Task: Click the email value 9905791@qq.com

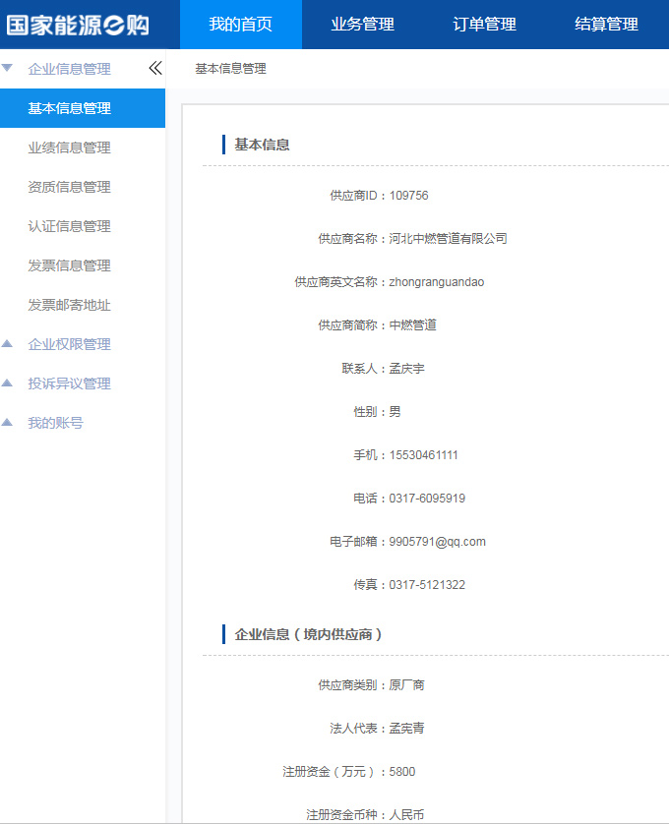Action: (437, 542)
